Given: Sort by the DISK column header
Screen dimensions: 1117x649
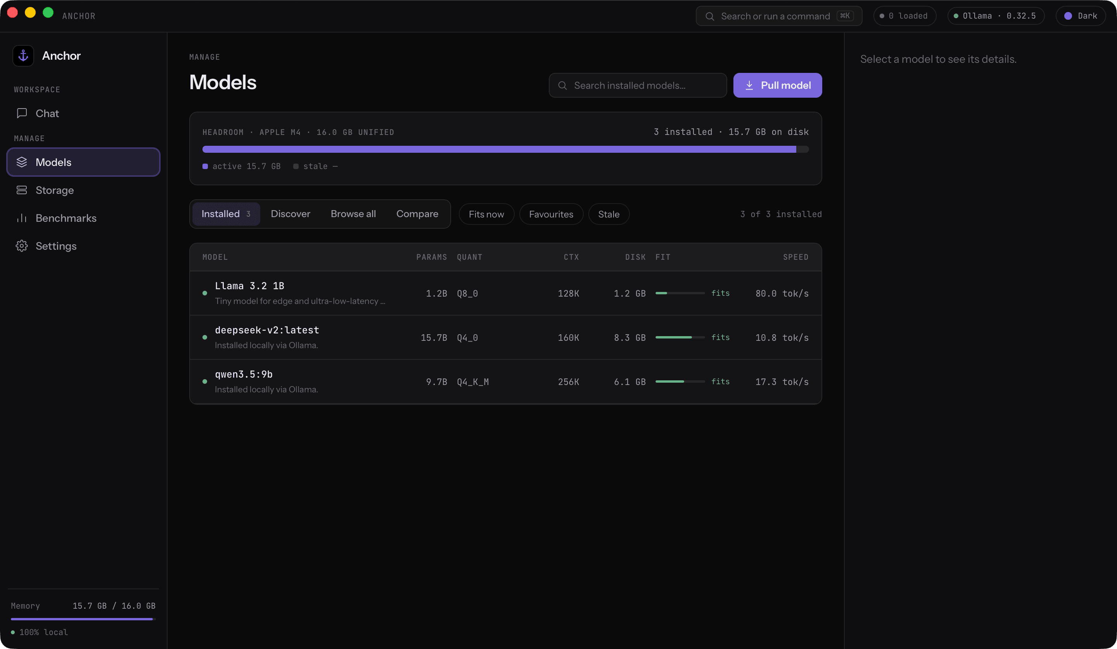Looking at the screenshot, I should [x=635, y=257].
